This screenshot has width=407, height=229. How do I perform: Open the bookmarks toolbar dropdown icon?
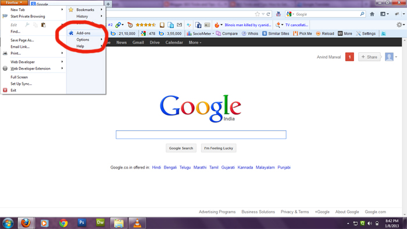[x=384, y=14]
